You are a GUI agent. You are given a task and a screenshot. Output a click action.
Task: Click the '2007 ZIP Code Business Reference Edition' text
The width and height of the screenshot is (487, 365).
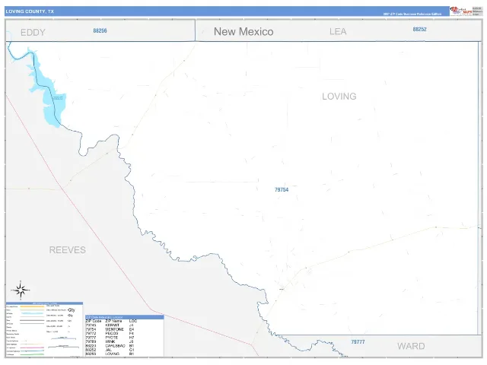click(x=412, y=14)
